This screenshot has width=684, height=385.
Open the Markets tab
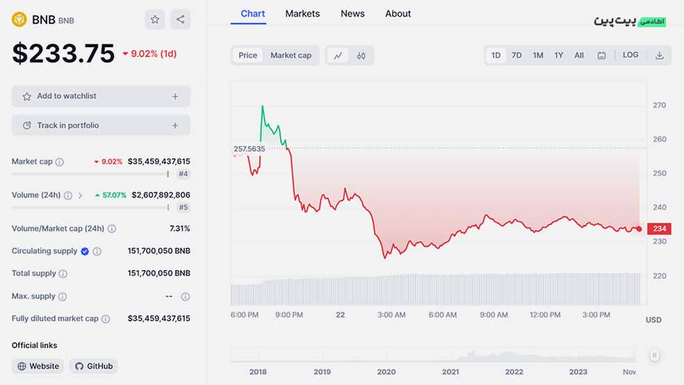coord(302,13)
